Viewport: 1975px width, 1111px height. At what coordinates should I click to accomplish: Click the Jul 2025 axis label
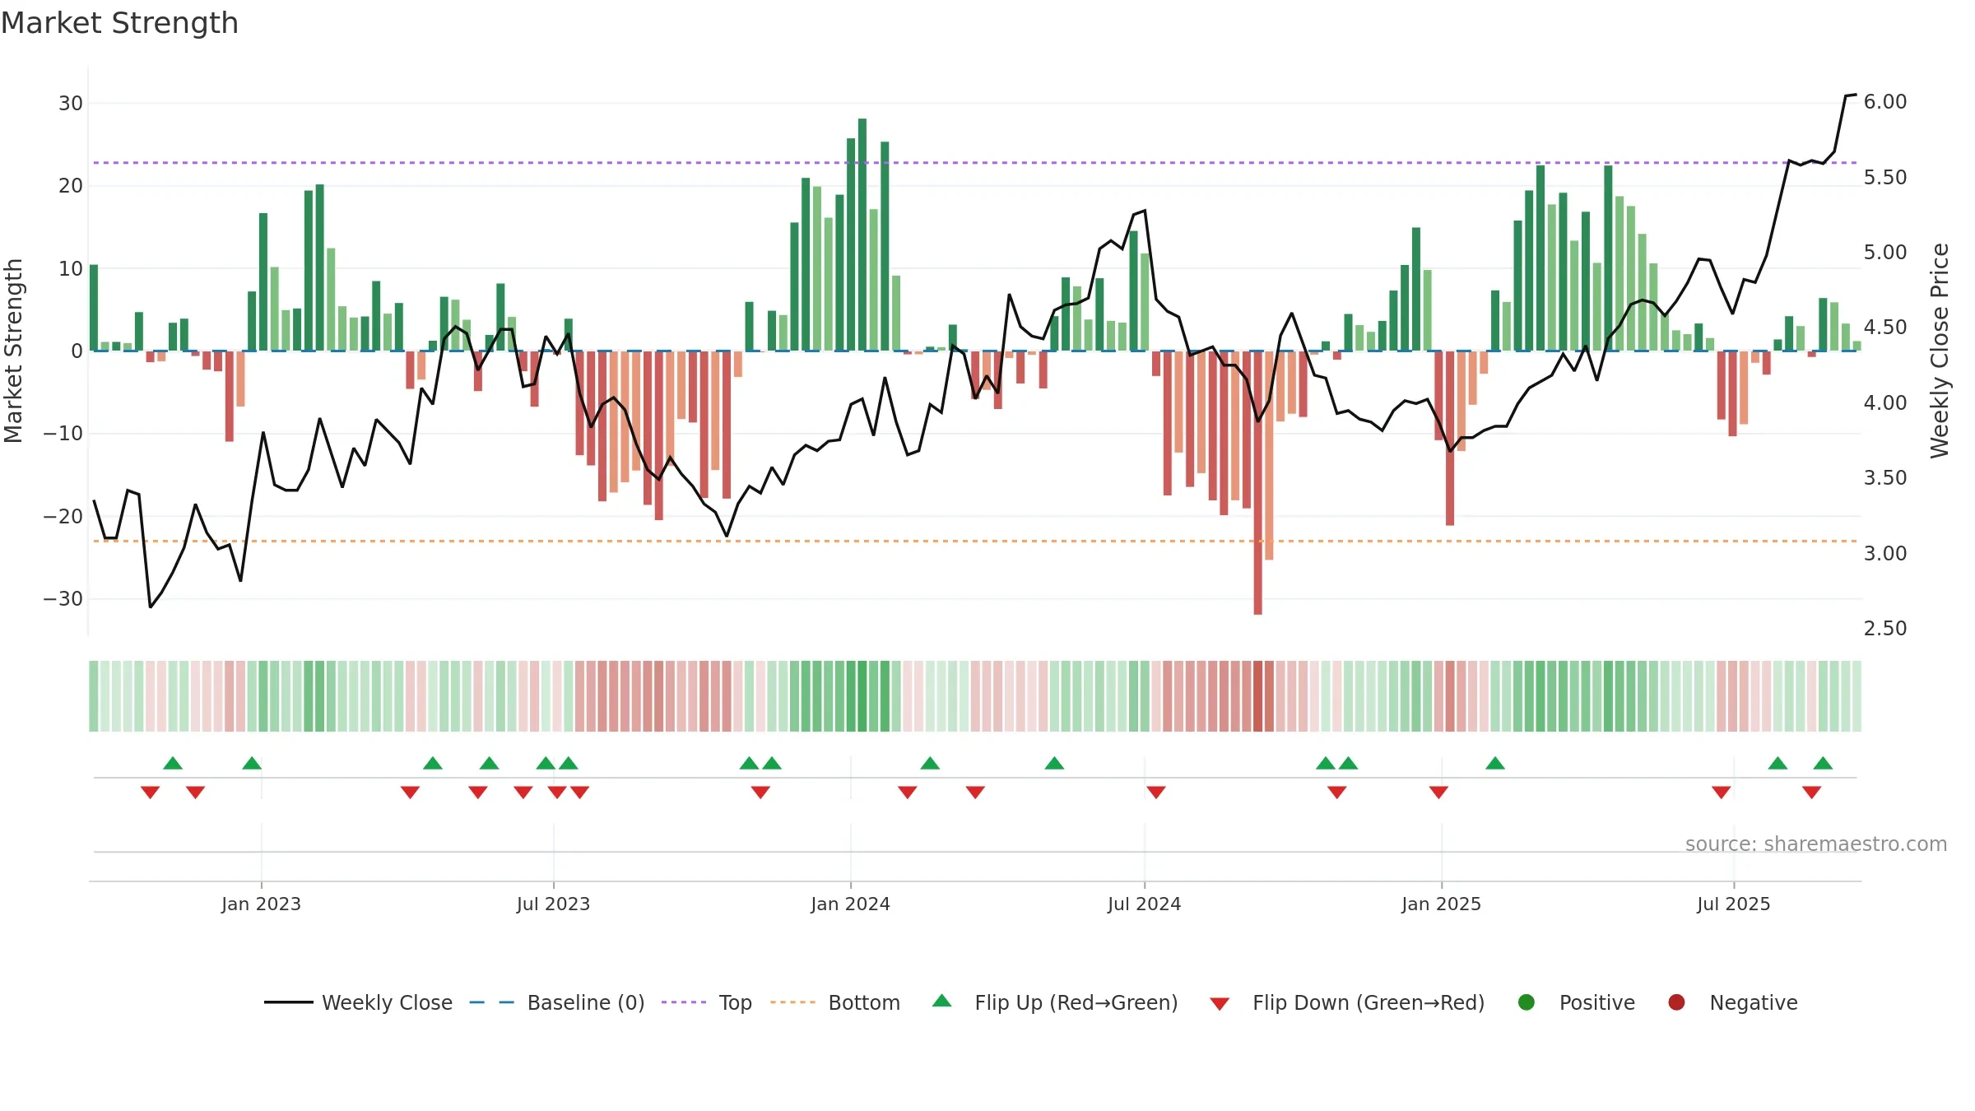pyautogui.click(x=1733, y=904)
